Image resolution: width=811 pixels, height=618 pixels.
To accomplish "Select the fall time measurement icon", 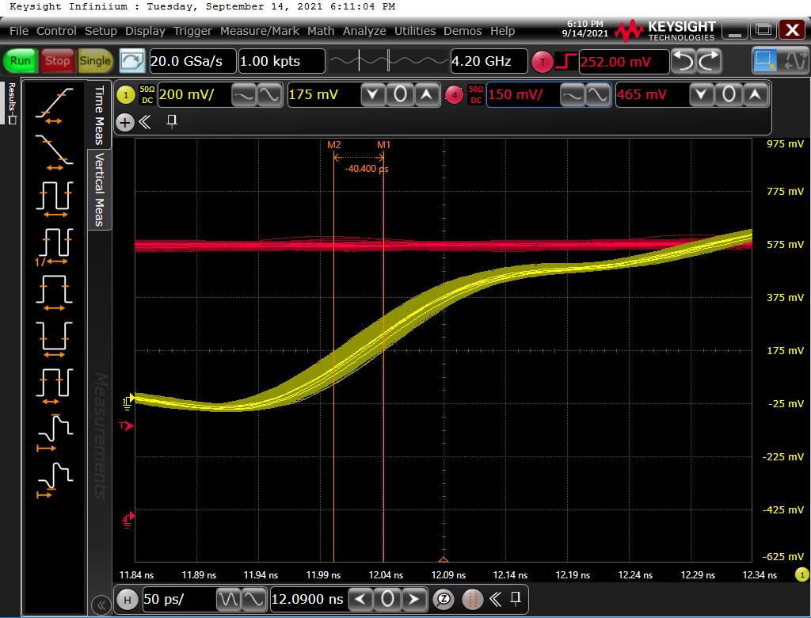I will coord(54,152).
